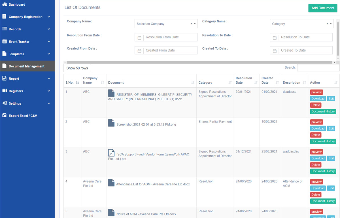Click the PDF file icon for ISCA Support Fund
The image size is (340, 218).
111,153
